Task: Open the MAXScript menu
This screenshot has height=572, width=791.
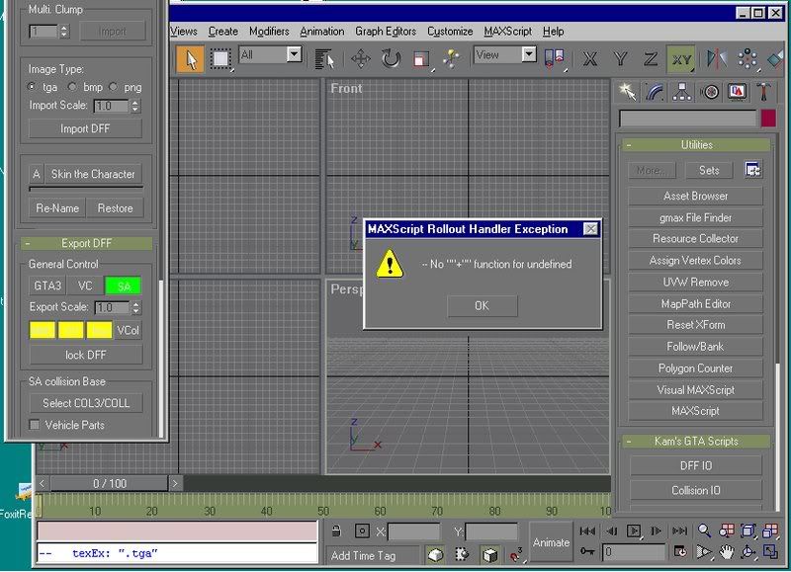Action: tap(507, 32)
